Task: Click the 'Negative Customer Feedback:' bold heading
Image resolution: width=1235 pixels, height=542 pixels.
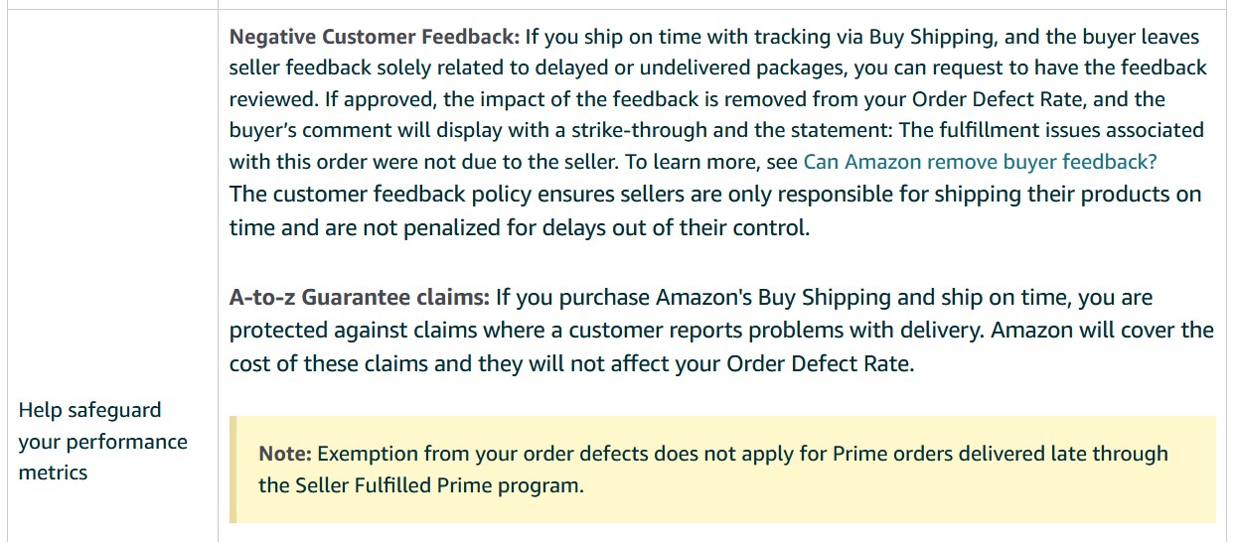Action: coord(375,37)
